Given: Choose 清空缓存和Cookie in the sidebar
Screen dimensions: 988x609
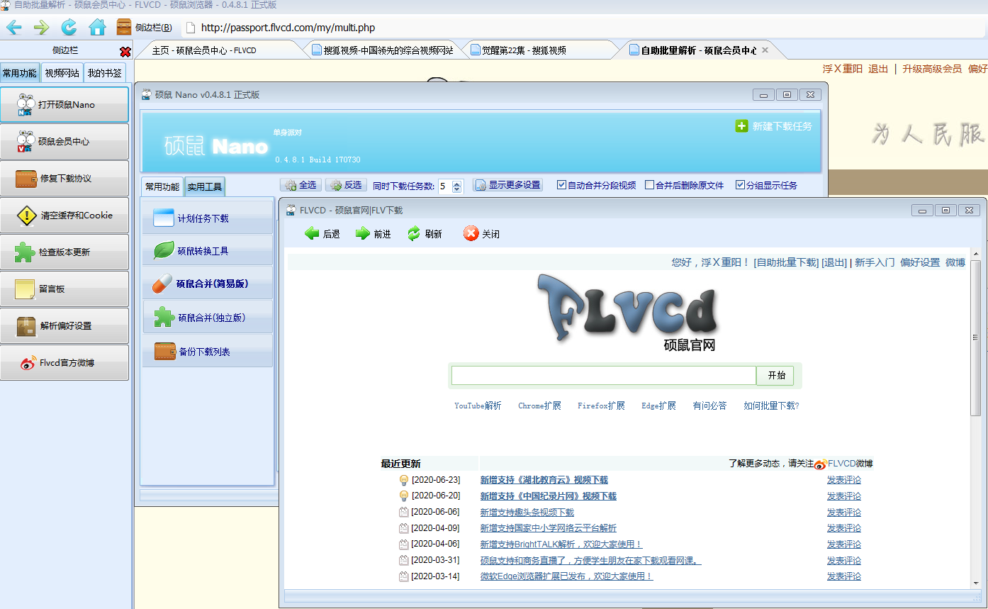Looking at the screenshot, I should tap(64, 215).
